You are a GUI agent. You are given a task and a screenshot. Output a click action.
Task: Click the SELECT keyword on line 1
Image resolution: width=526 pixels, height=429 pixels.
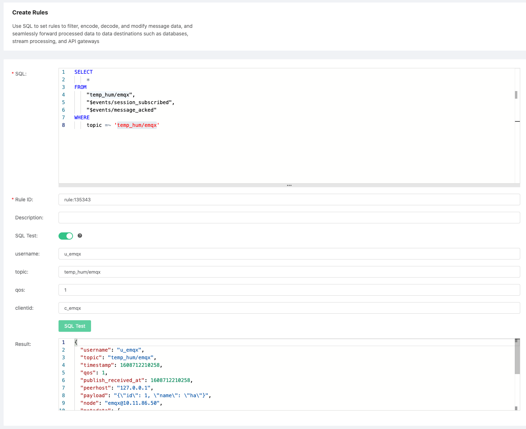click(x=83, y=72)
